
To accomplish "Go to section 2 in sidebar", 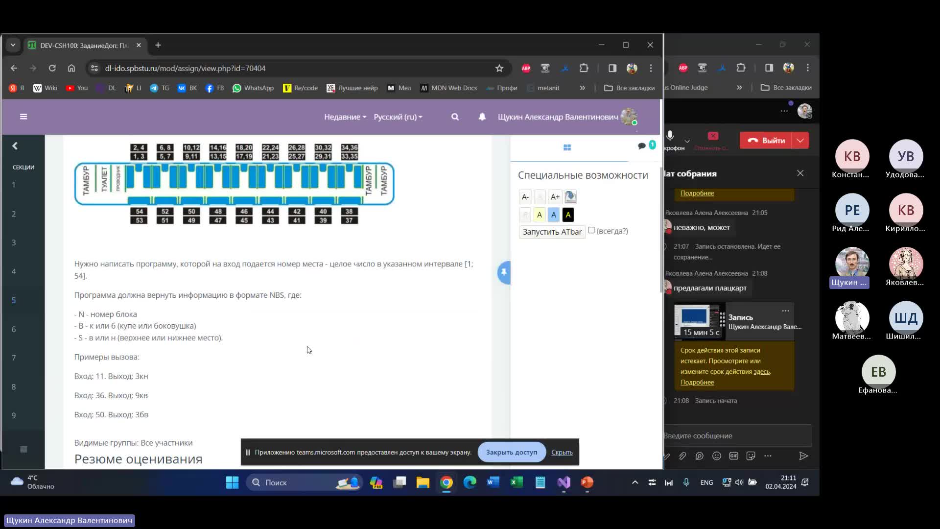I will (x=14, y=214).
